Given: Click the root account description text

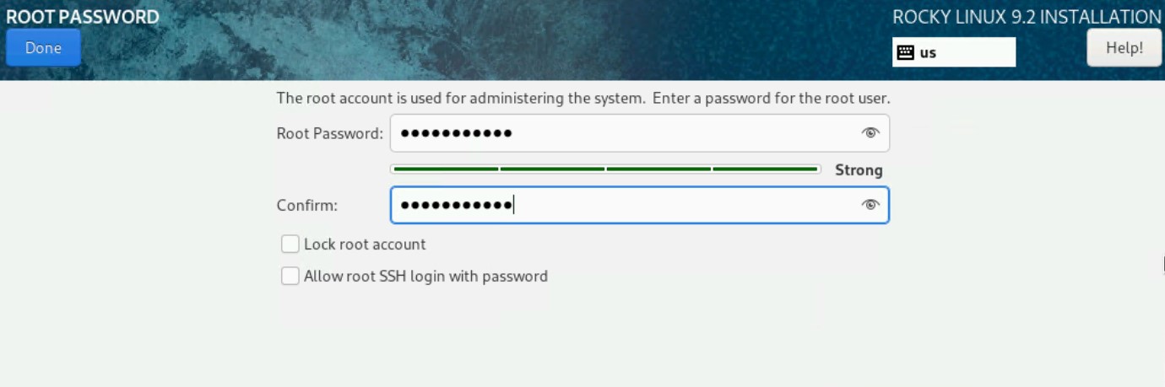Looking at the screenshot, I should 583,98.
